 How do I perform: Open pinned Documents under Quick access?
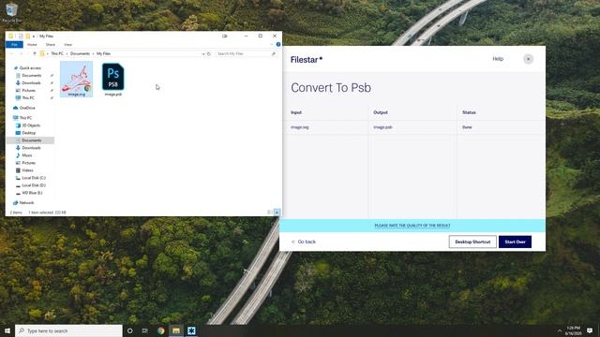(31, 75)
